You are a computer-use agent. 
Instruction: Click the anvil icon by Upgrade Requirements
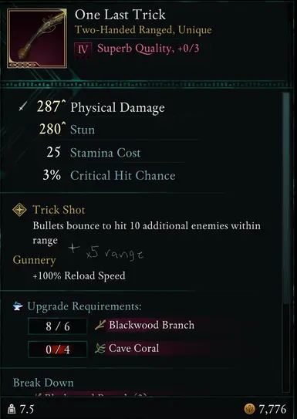[x=18, y=306]
